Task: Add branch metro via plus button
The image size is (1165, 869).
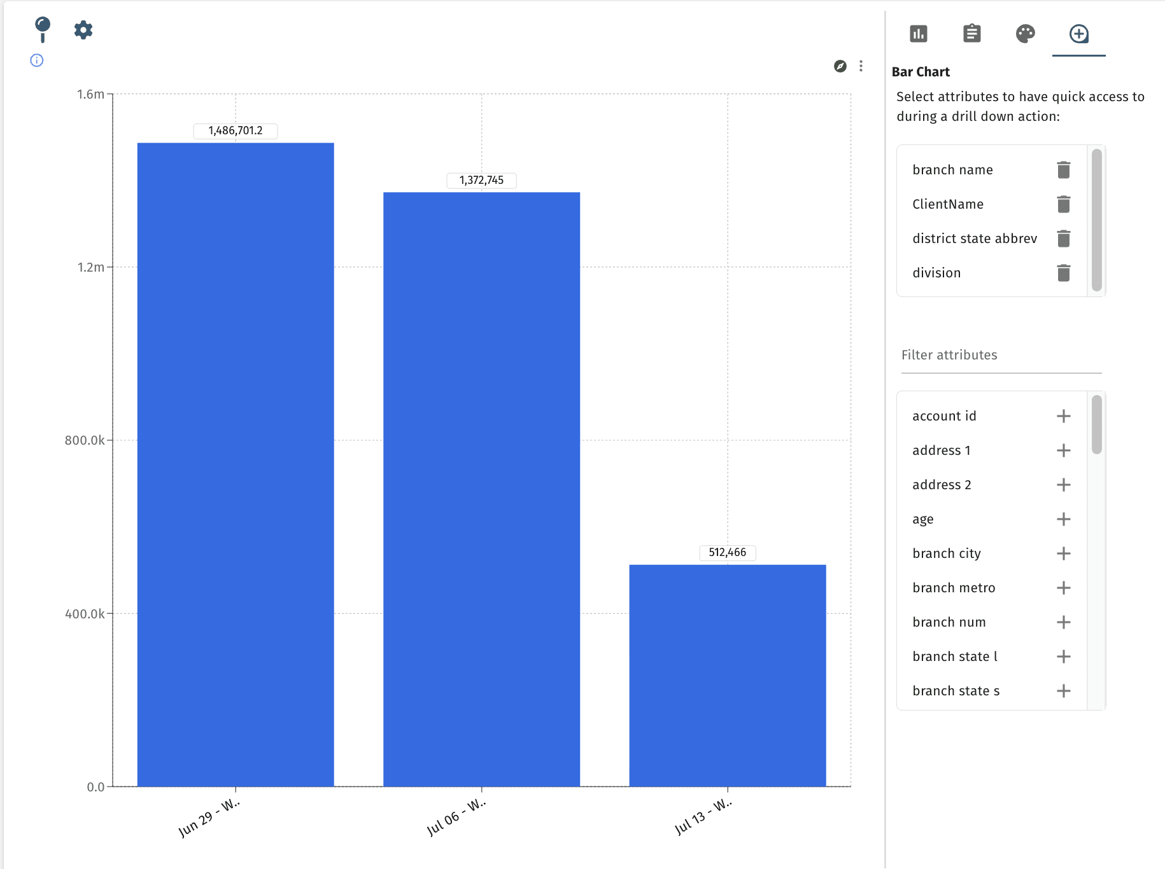Action: coord(1063,588)
